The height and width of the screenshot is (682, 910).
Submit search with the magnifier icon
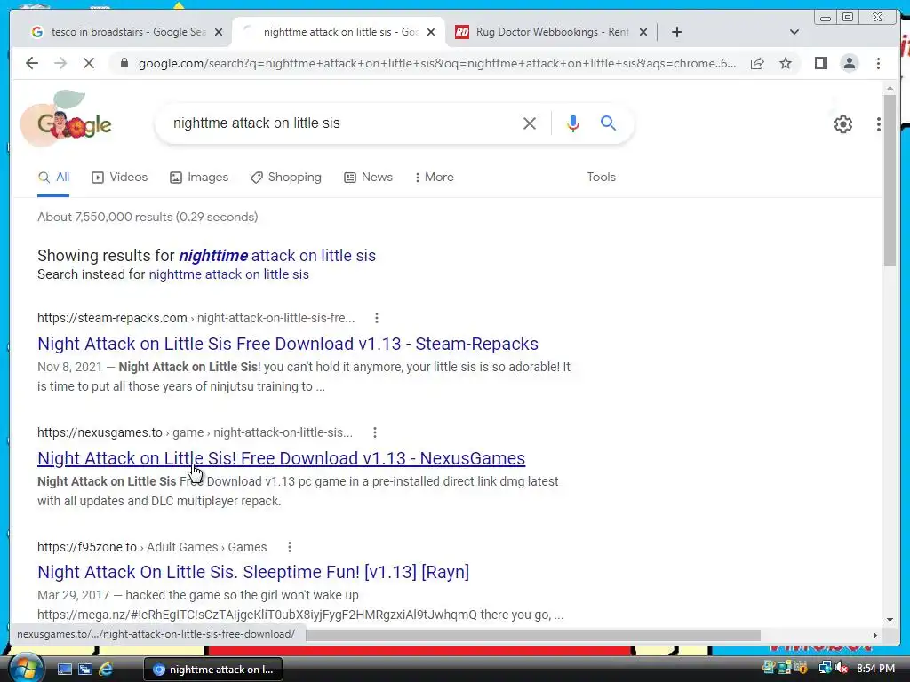point(608,123)
